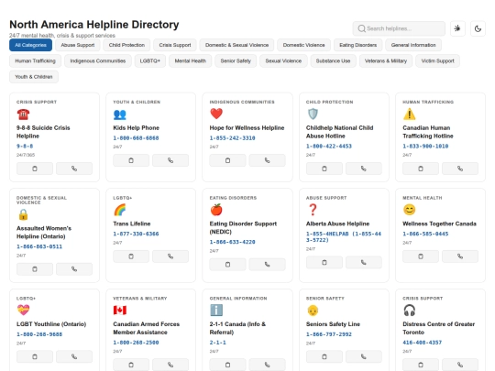Focus the Search helplines field
495x371 pixels.
[x=399, y=28]
